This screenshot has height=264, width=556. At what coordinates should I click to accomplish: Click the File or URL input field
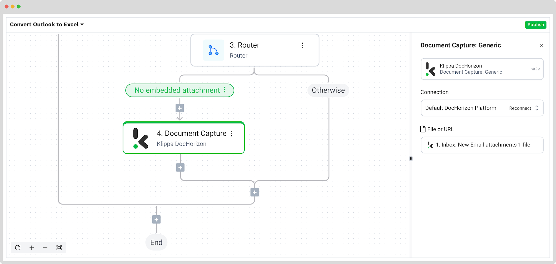(482, 145)
